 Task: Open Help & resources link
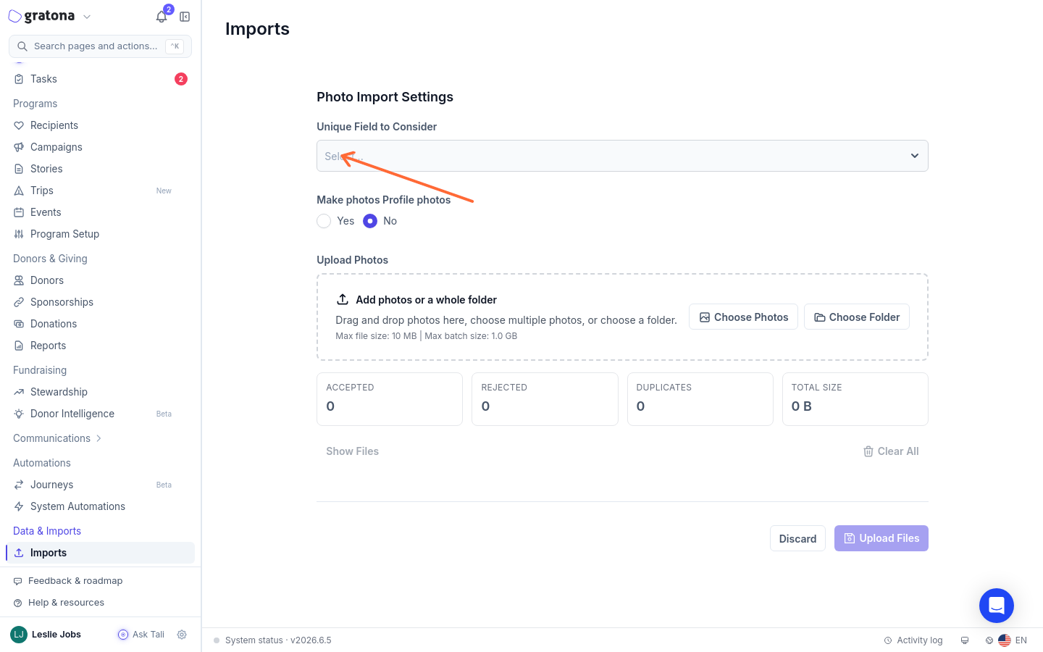click(x=59, y=603)
